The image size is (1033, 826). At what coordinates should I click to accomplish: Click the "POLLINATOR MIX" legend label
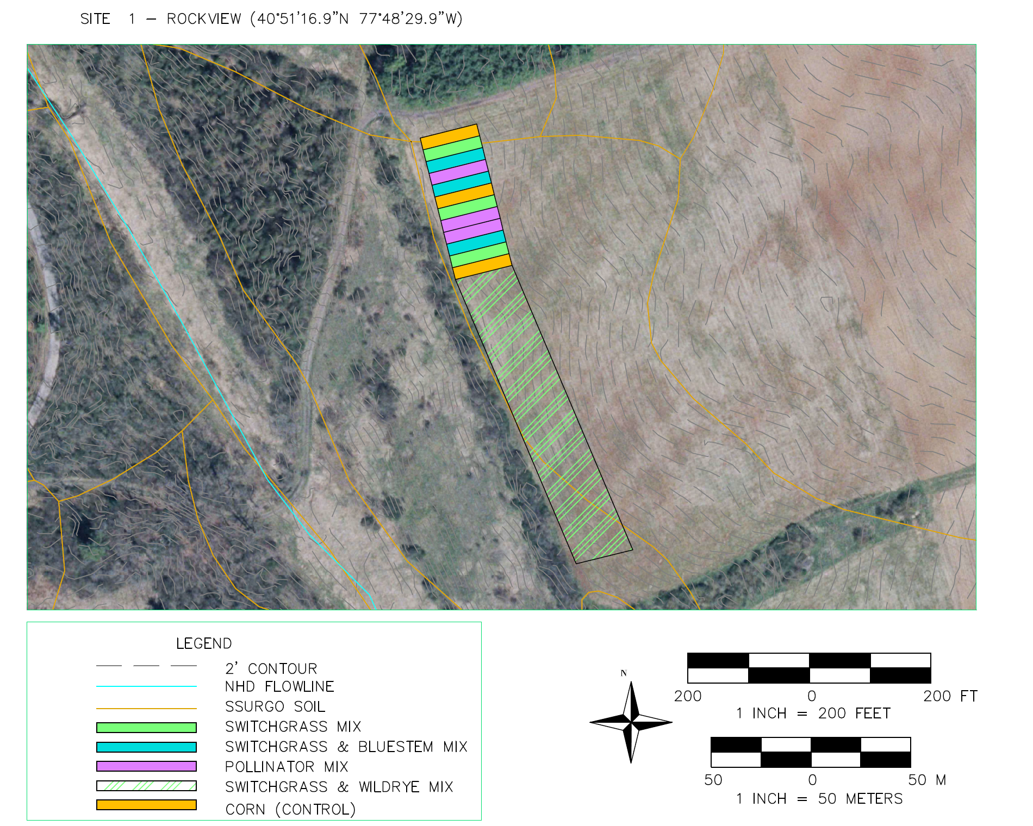(287, 767)
